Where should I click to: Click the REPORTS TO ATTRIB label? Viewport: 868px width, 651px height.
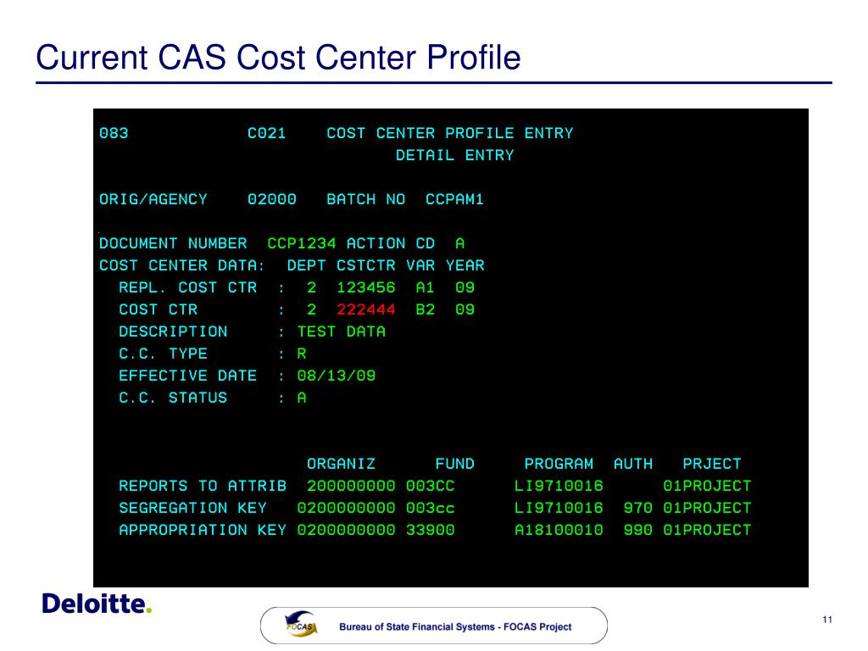pos(203,486)
